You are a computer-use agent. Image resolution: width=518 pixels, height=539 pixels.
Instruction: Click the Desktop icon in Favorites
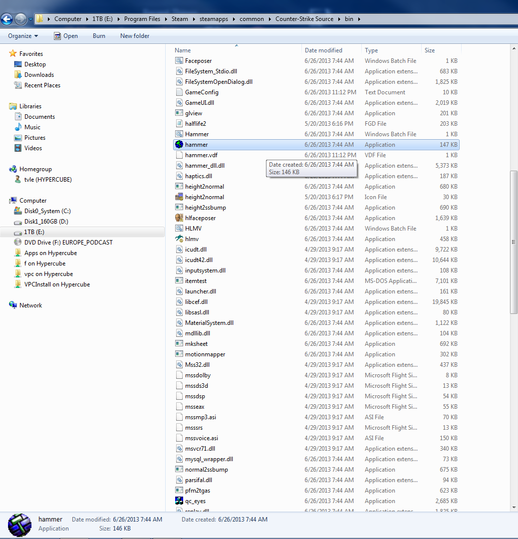[x=18, y=64]
